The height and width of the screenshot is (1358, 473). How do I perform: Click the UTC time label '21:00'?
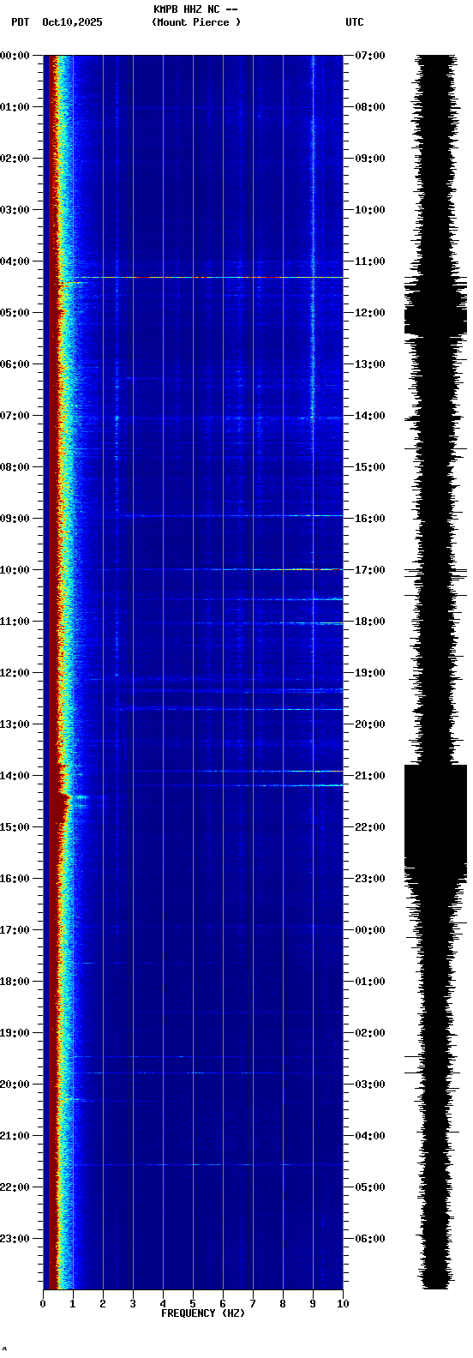coord(370,776)
